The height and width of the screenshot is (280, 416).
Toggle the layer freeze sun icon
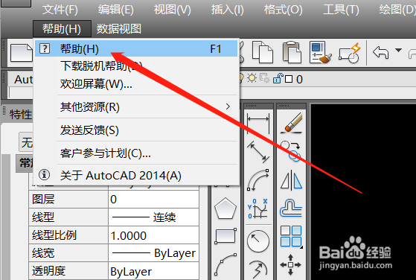(x=252, y=78)
